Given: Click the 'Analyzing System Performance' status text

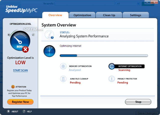Looking at the screenshot, I should pyautogui.click(x=84, y=36).
